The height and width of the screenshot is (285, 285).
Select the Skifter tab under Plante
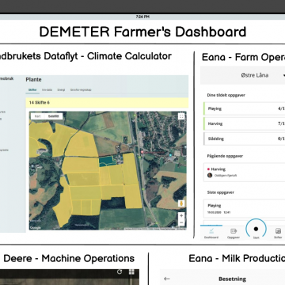point(32,89)
